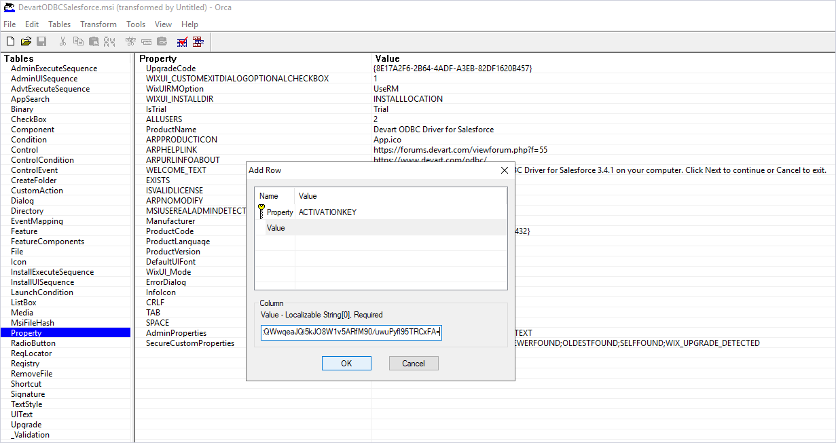Select the Cut scissors icon
Image resolution: width=836 pixels, height=443 pixels.
coord(62,41)
